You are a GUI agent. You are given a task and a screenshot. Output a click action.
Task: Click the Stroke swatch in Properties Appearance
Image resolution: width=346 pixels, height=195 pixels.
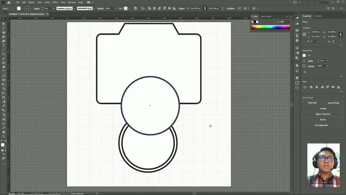[x=304, y=61]
